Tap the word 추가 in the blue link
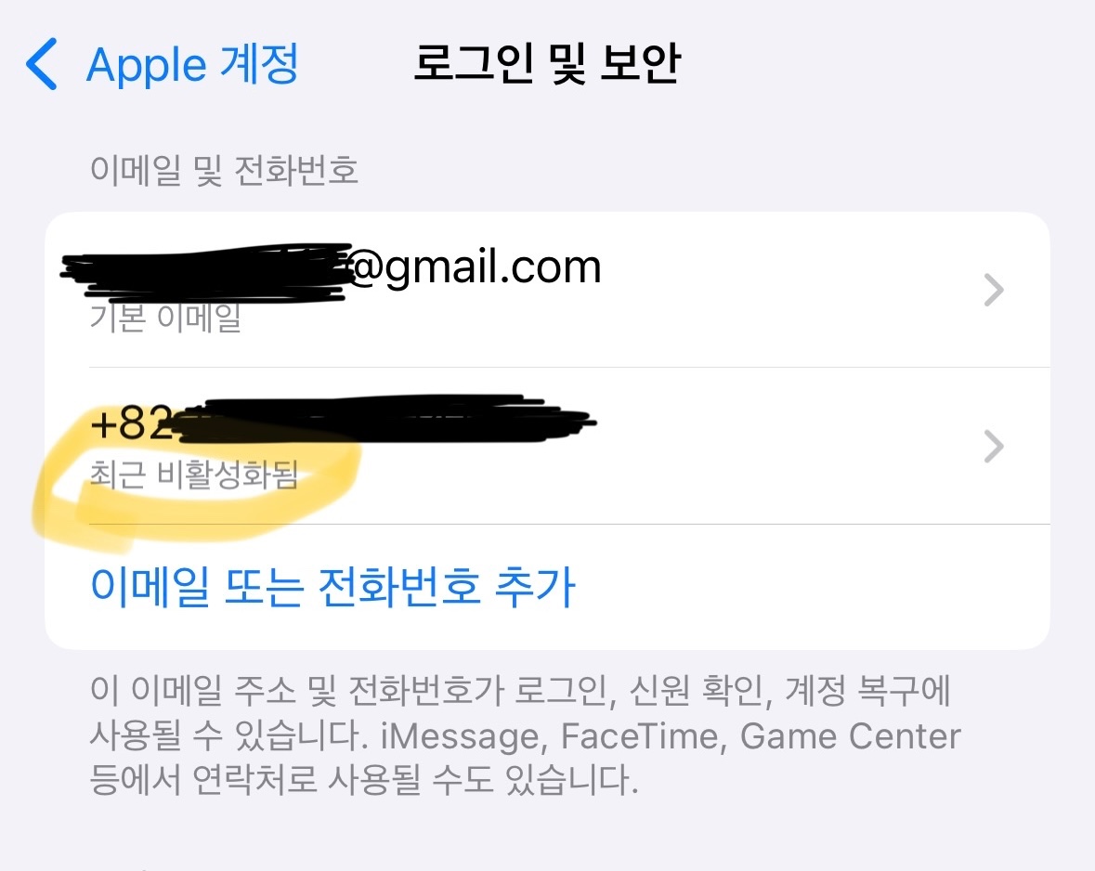 (535, 587)
